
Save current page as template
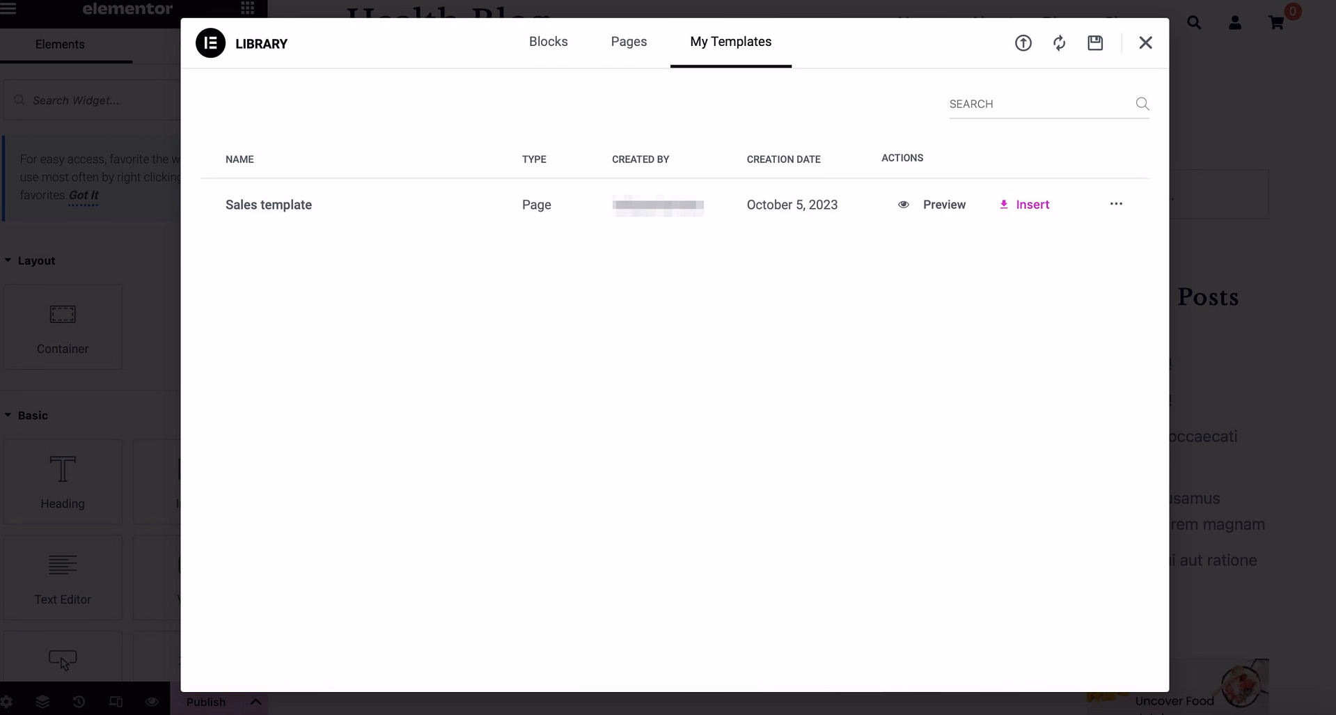[1095, 42]
